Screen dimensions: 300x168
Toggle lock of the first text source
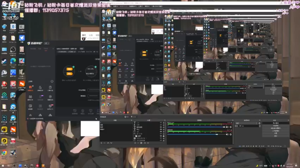tap(163, 123)
